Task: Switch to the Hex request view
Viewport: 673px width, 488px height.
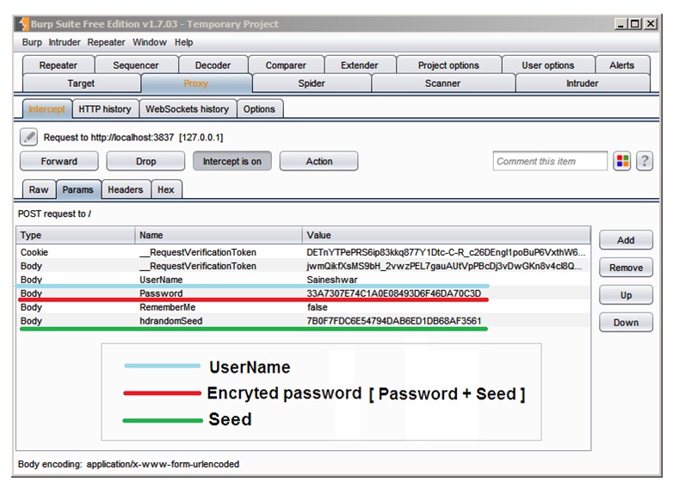Action: pos(166,189)
